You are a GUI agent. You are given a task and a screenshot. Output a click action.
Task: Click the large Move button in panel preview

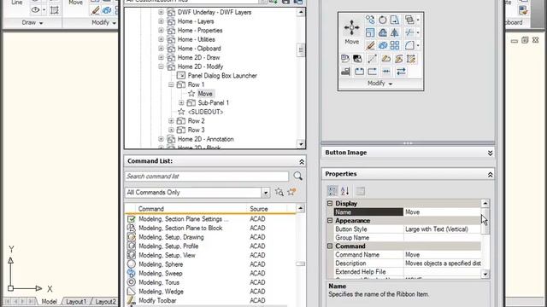tap(351, 32)
